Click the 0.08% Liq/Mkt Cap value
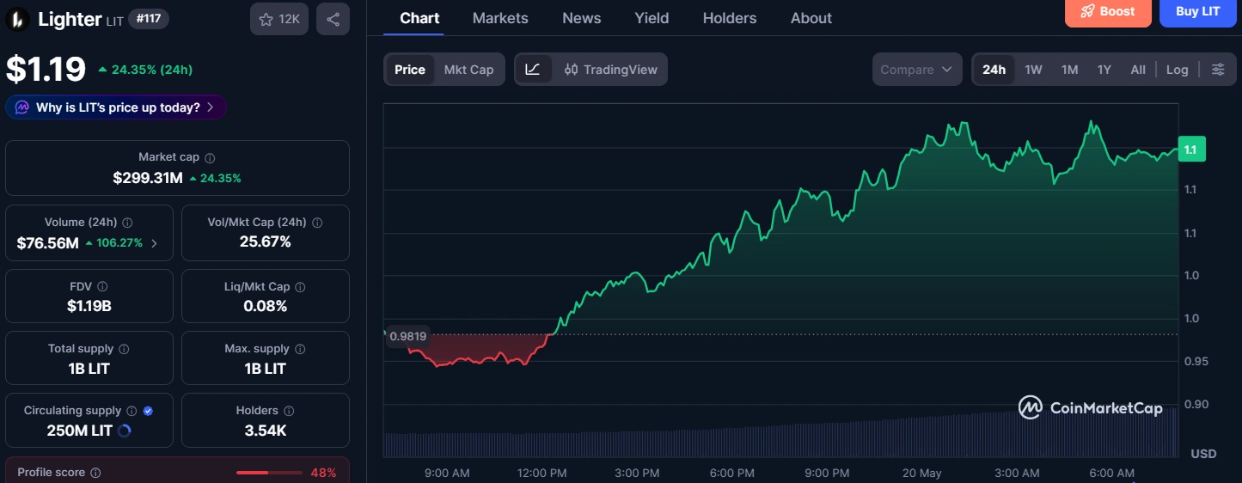 tap(265, 306)
